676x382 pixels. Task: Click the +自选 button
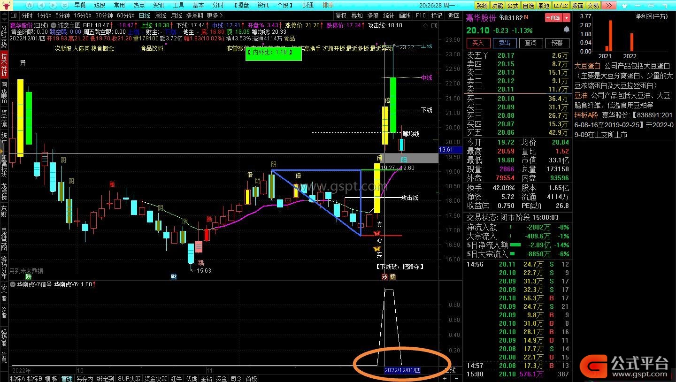pos(554,18)
